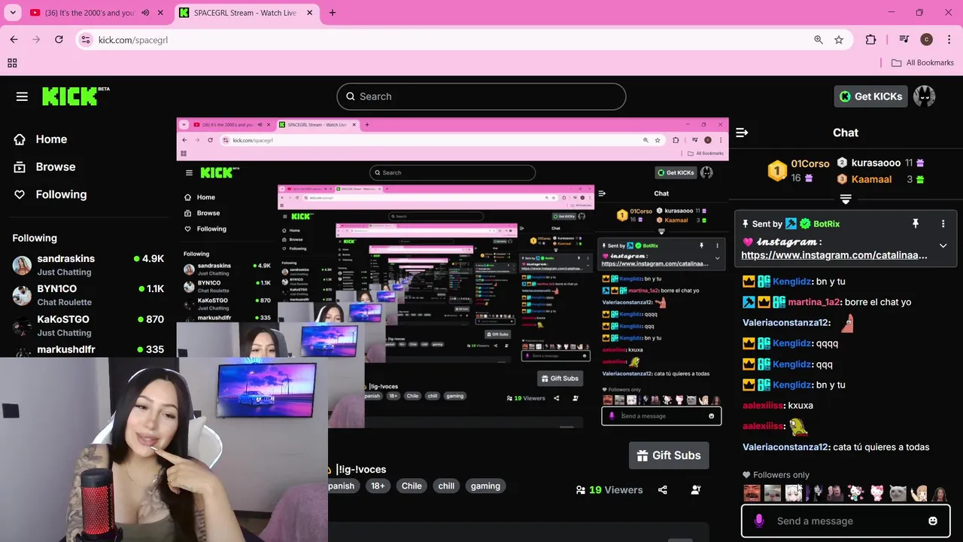Open the Chrome zoom magnifier icon
This screenshot has height=542, width=963.
pyautogui.click(x=819, y=40)
